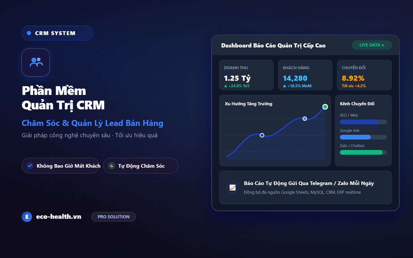413x258 pixels.
Task: Select the DOANH THU stat card label
Action: pos(236,68)
